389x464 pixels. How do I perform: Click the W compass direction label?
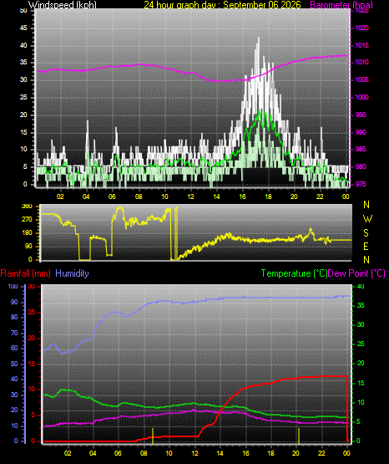click(x=367, y=219)
